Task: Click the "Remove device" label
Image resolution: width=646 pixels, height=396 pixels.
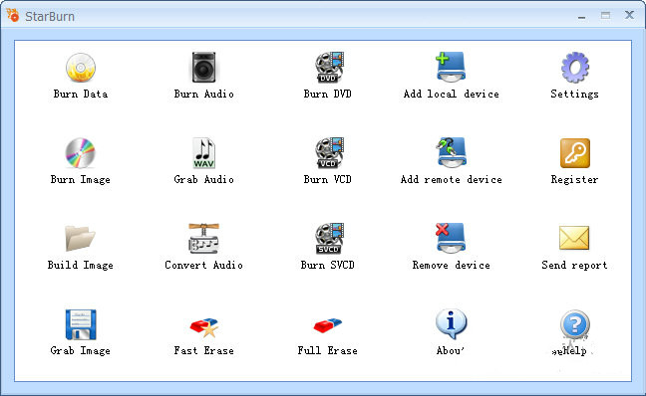Action: tap(452, 266)
